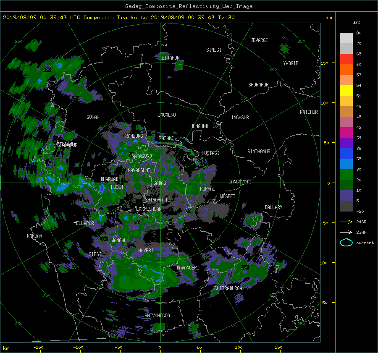
Task: Click the CHITRADURGA city label
Action: pos(228,288)
